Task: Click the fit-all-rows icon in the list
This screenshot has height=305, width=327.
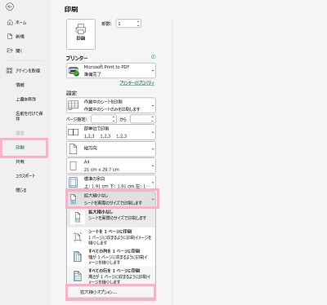Action: pos(78,276)
